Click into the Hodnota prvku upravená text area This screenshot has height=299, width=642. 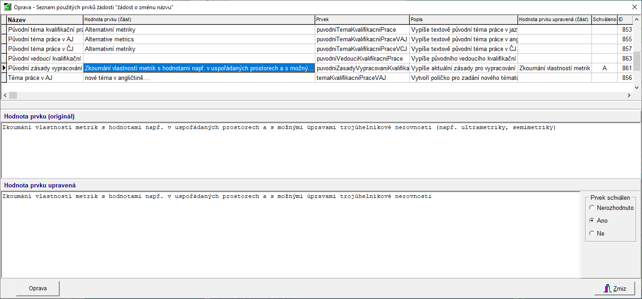click(x=290, y=234)
